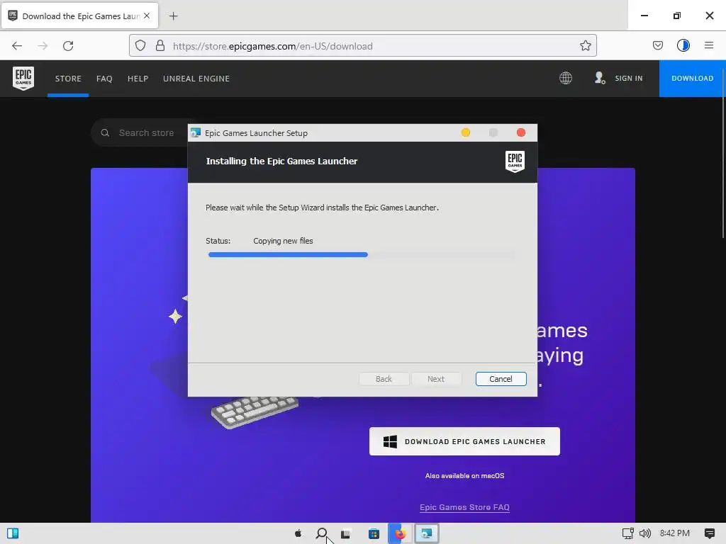726x544 pixels.
Task: Click the shield tracking protection icon
Action: pos(140,45)
